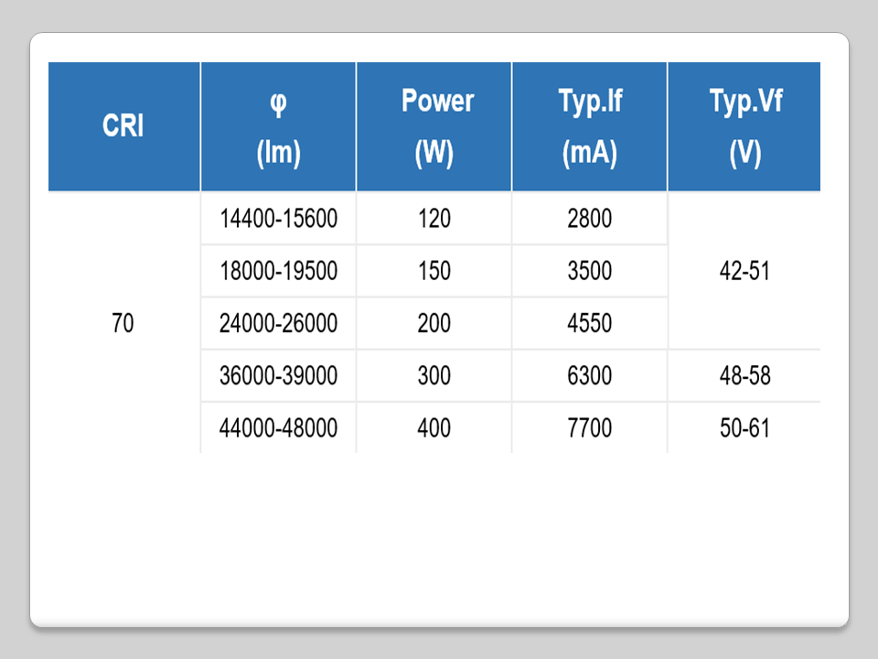Click the Power (W) column header
The height and width of the screenshot is (659, 878).
[434, 126]
